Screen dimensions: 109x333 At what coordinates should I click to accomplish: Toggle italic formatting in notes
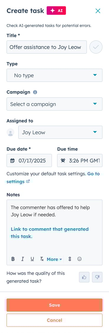click(x=23, y=259)
